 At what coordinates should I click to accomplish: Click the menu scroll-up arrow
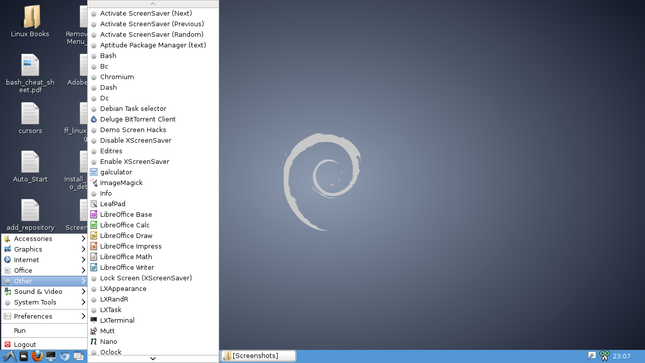coord(153,4)
